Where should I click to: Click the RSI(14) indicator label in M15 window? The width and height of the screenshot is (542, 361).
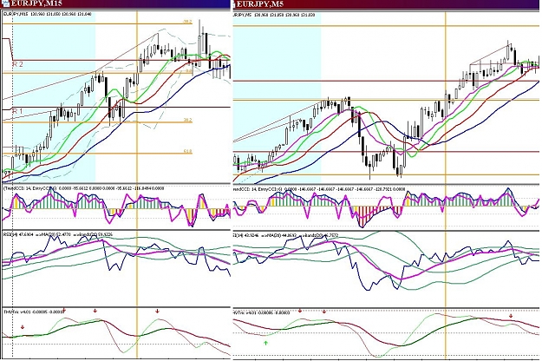58,234
